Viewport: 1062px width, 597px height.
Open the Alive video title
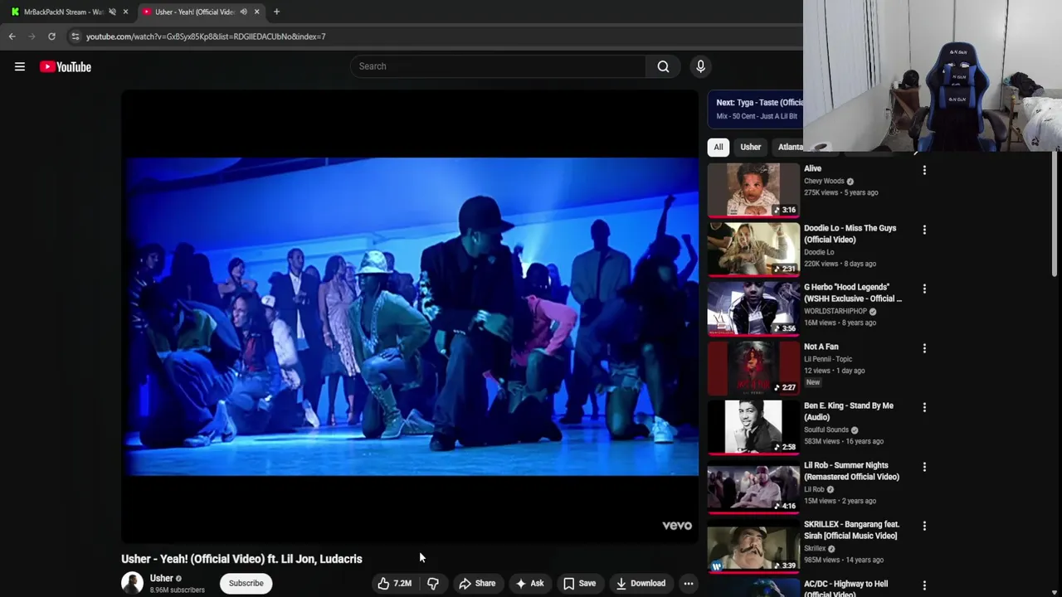[812, 169]
